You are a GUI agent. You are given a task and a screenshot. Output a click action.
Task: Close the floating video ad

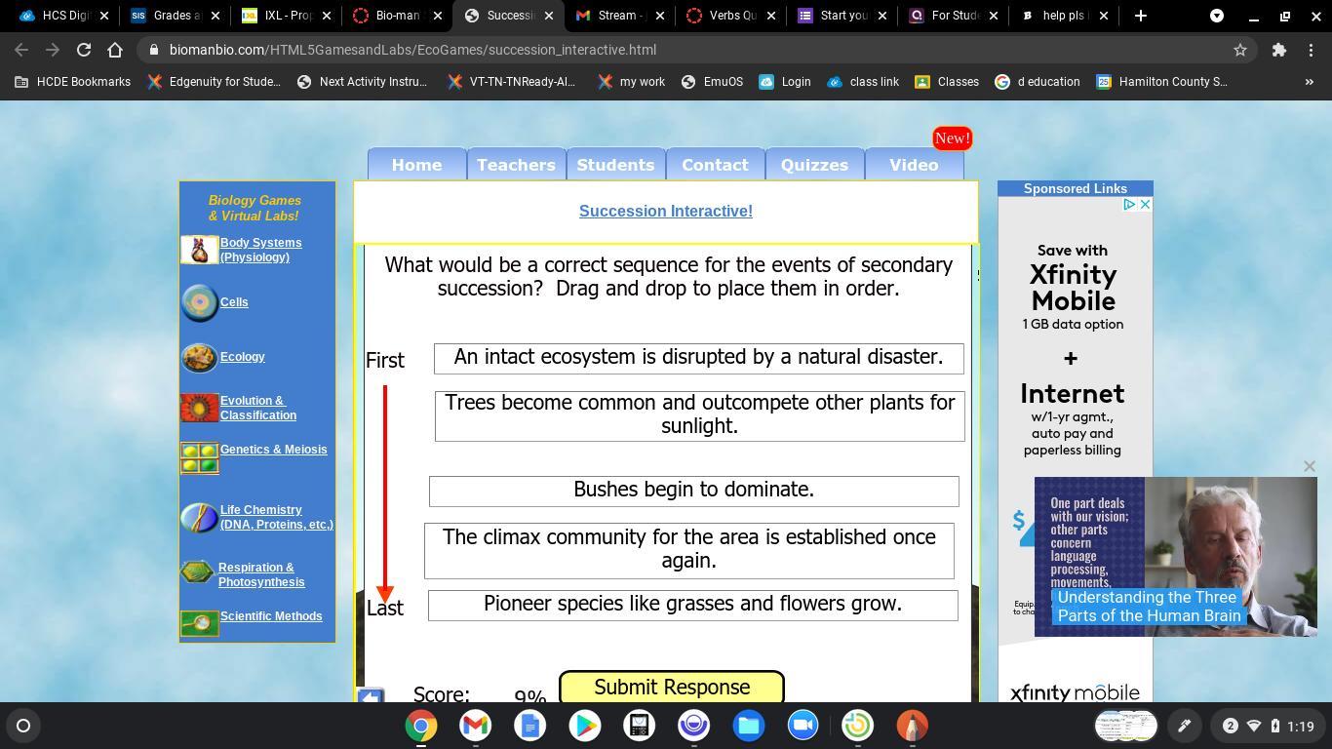[x=1310, y=466]
